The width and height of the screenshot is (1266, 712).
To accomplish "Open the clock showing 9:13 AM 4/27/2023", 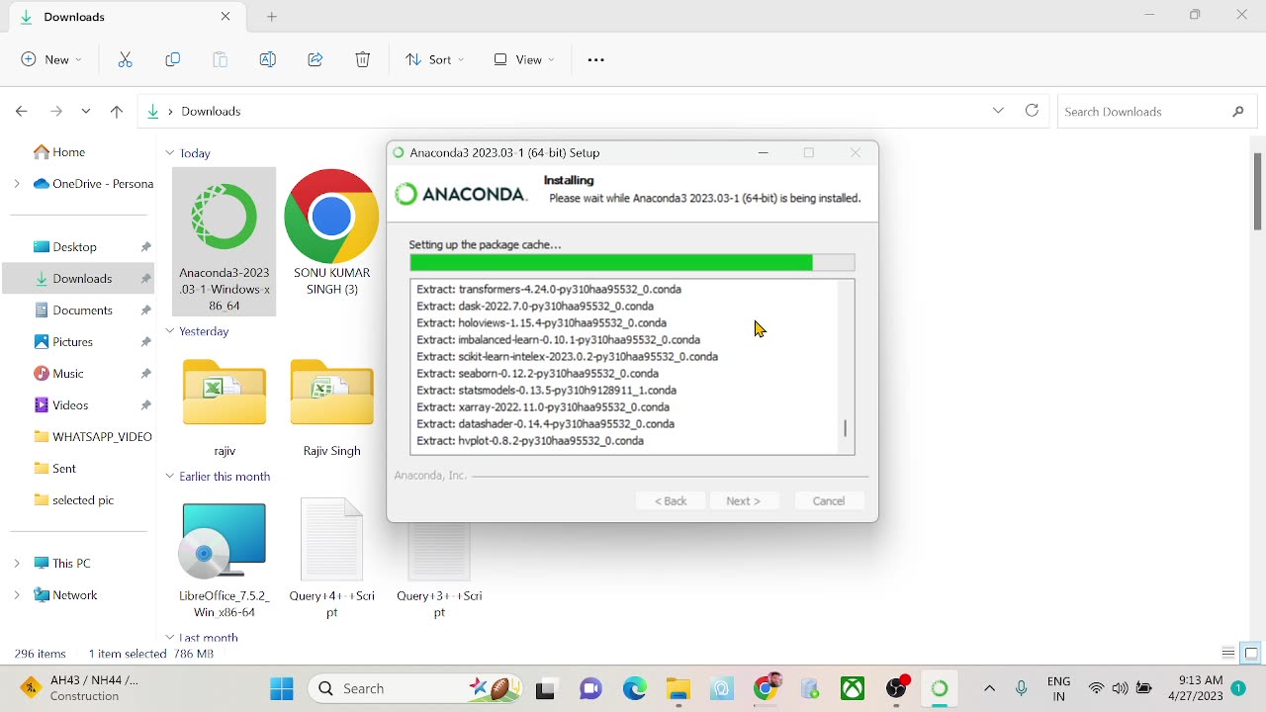I will point(1195,688).
